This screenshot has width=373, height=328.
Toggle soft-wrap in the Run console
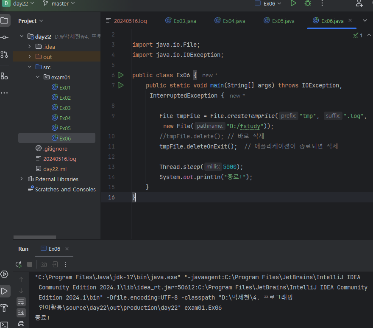pyautogui.click(x=21, y=302)
